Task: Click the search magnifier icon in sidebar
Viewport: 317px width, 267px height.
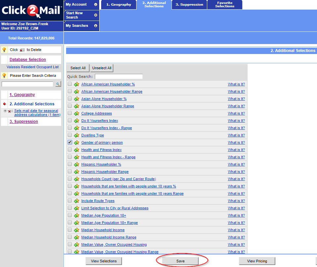Action: [58, 84]
